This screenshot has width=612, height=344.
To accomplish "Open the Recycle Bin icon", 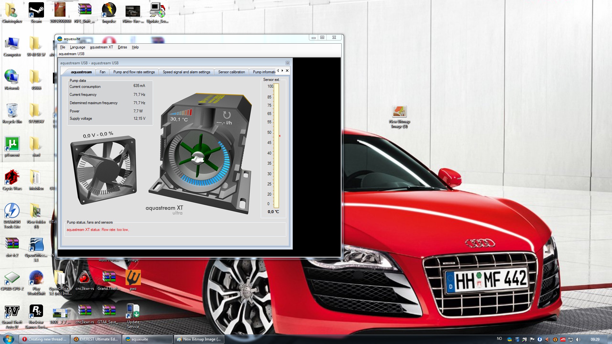I will click(12, 111).
